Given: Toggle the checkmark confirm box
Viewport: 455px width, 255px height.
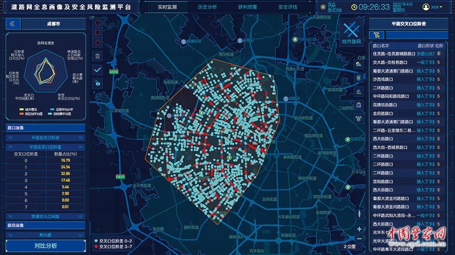Looking at the screenshot, I should click(x=98, y=70).
